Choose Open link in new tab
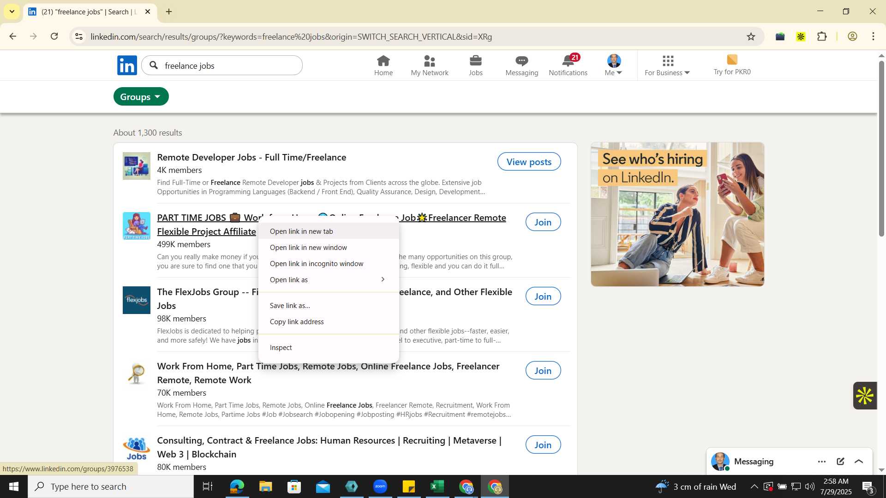Image resolution: width=886 pixels, height=498 pixels. [329, 231]
